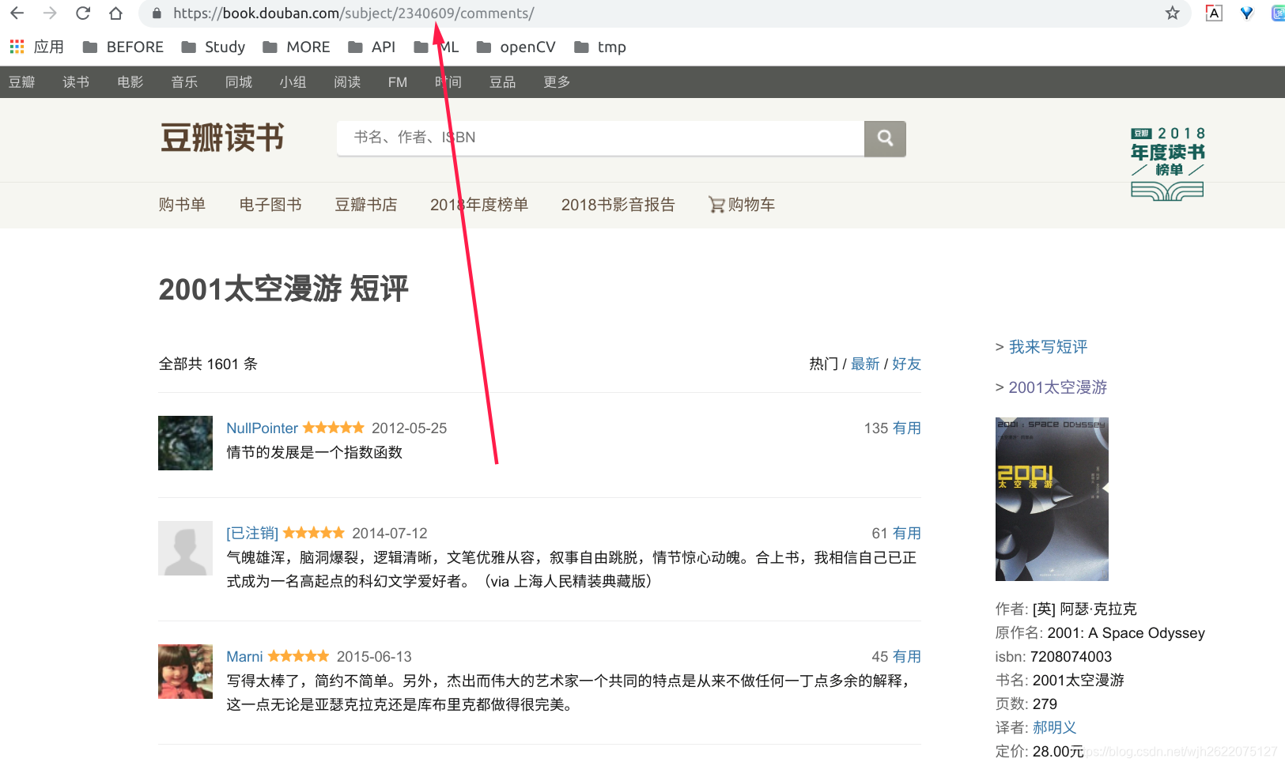Open 小组 in the top nav bar

point(293,82)
